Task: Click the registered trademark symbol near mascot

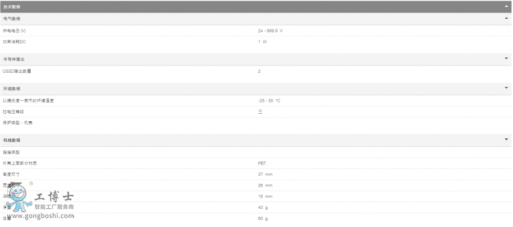Action: pos(31,184)
